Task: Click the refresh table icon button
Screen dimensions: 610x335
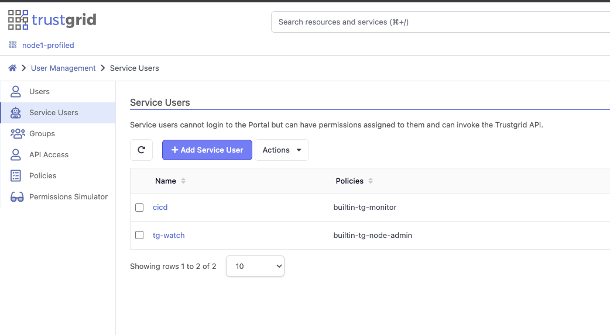Action: pos(141,150)
